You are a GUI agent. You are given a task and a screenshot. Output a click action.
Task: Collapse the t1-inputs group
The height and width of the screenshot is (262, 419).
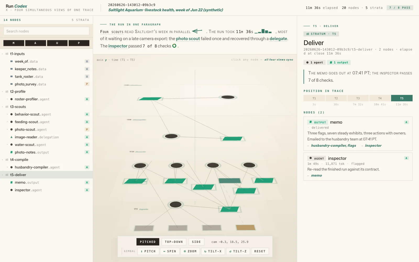point(2,54)
